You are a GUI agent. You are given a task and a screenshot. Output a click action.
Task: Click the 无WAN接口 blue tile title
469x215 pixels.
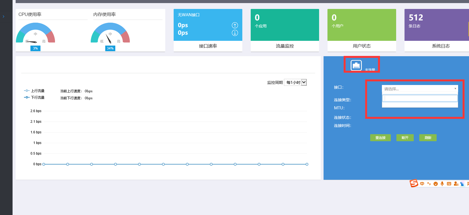point(189,15)
